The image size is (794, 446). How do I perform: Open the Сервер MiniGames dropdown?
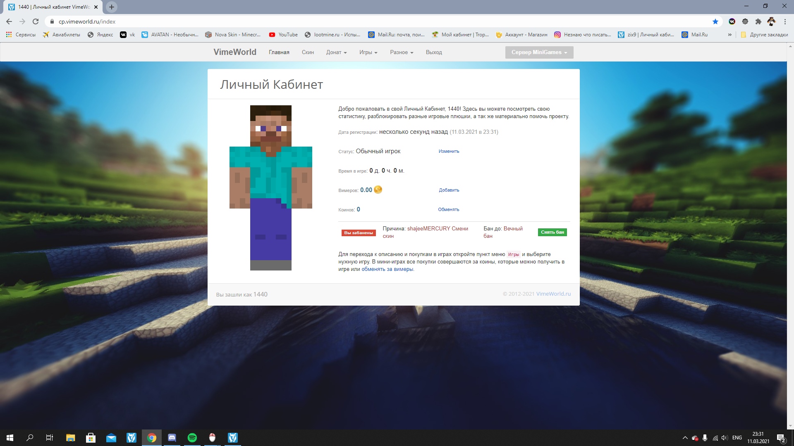pos(539,52)
